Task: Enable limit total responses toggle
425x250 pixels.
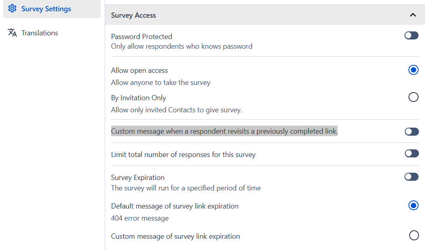Action: (x=411, y=153)
